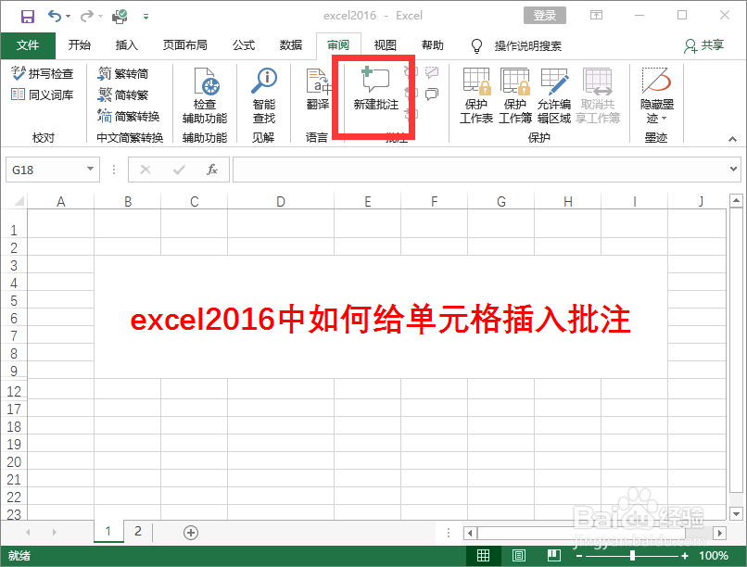
Task: Select column D header
Action: coord(281,201)
